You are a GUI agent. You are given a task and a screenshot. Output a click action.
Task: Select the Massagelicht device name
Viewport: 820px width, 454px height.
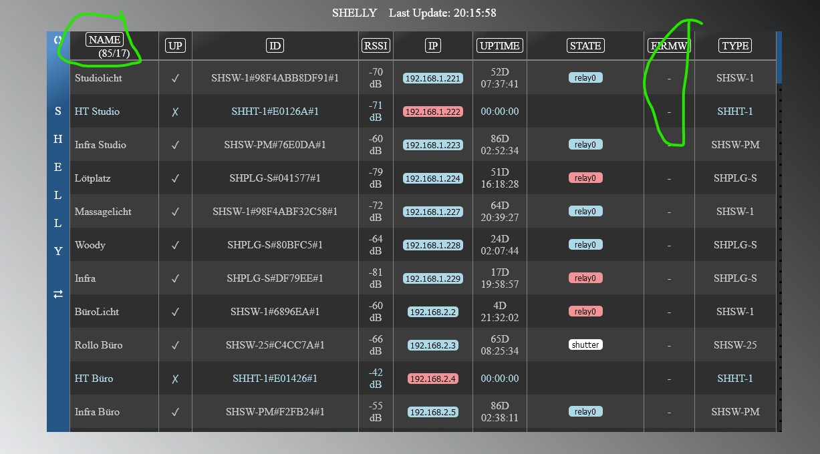pos(103,212)
